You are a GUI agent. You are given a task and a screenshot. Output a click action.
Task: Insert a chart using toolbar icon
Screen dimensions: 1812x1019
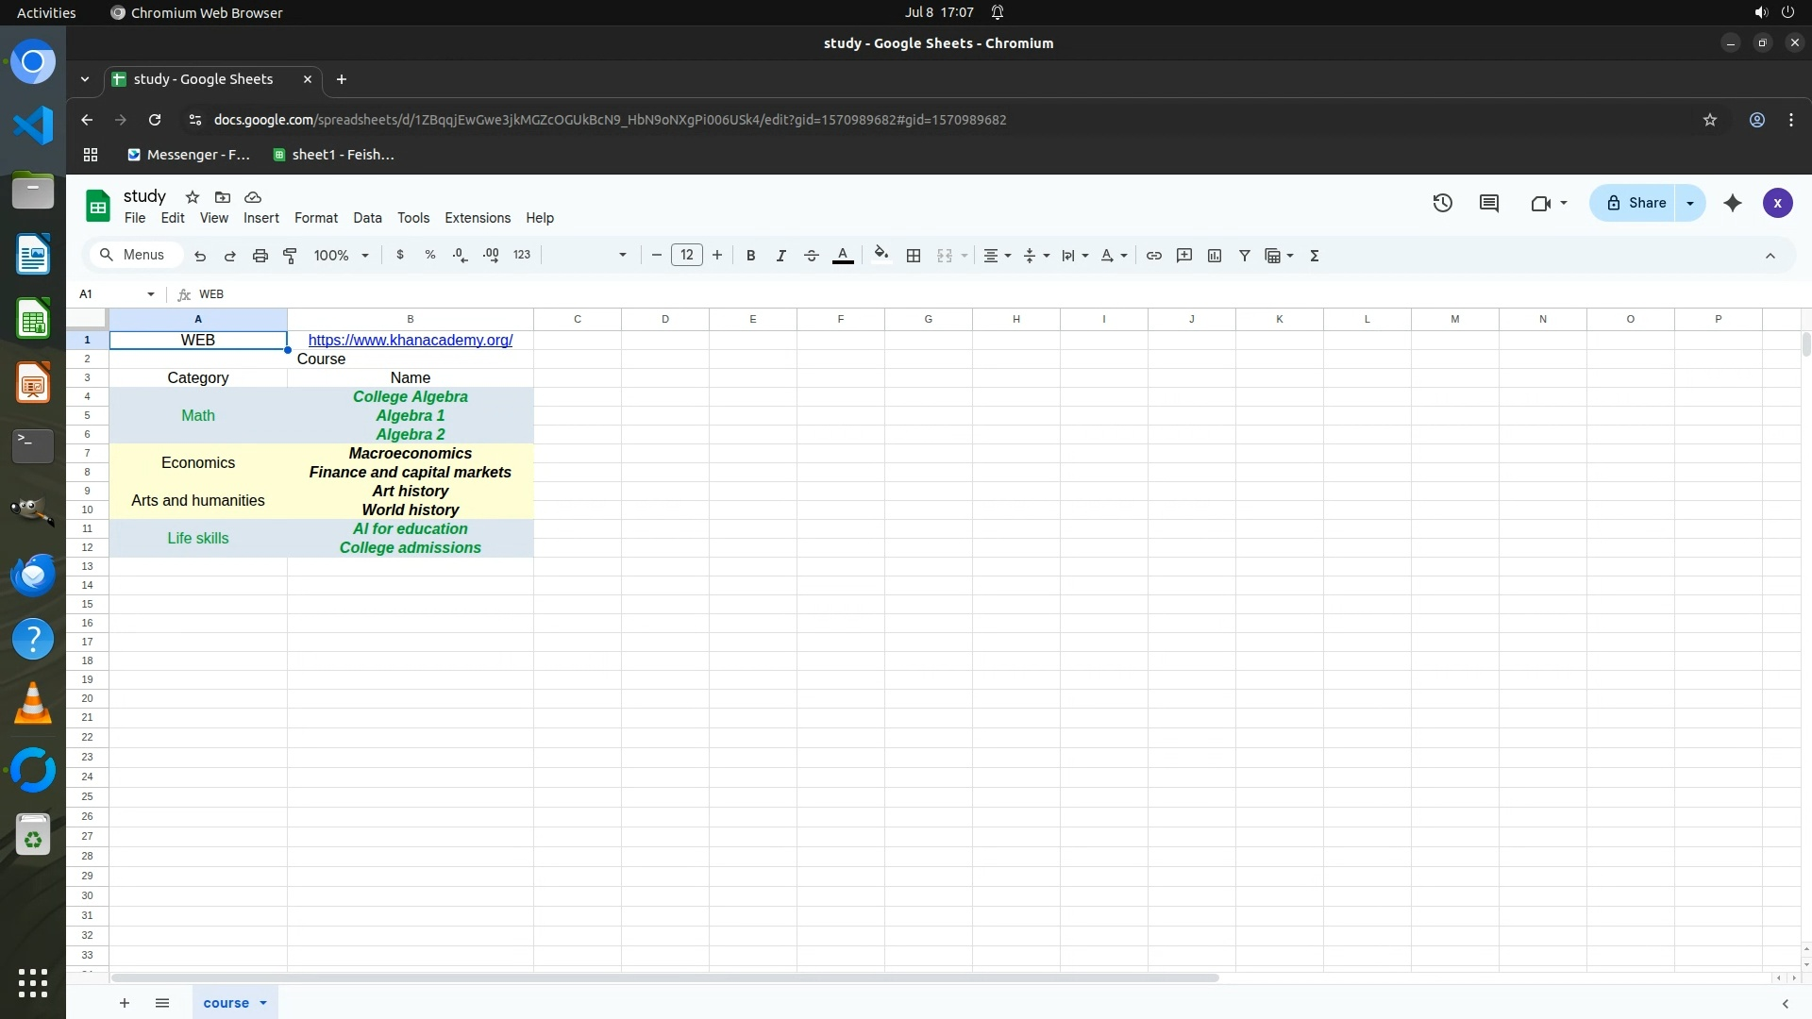click(x=1215, y=256)
